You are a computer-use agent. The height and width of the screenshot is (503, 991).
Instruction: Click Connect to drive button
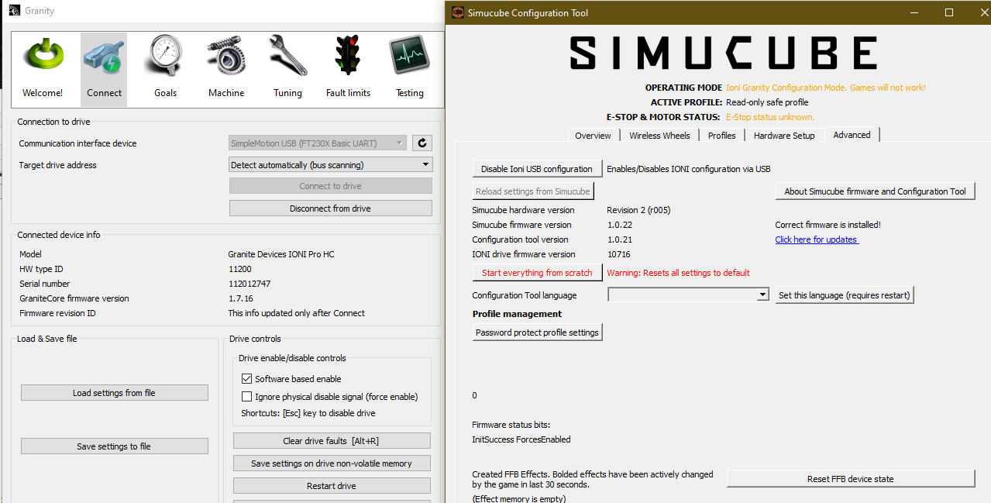(x=331, y=186)
